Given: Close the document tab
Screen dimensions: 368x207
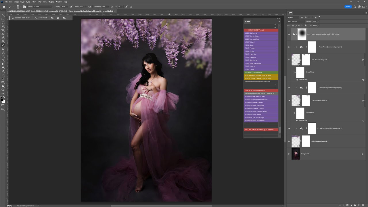Looking at the screenshot, I should tap(115, 11).
